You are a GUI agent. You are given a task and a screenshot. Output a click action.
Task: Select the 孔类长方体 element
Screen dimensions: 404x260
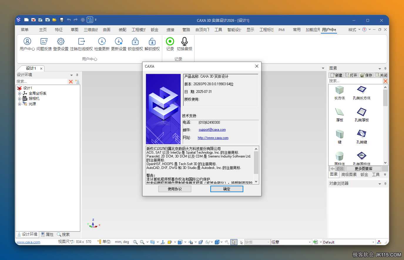(x=361, y=93)
